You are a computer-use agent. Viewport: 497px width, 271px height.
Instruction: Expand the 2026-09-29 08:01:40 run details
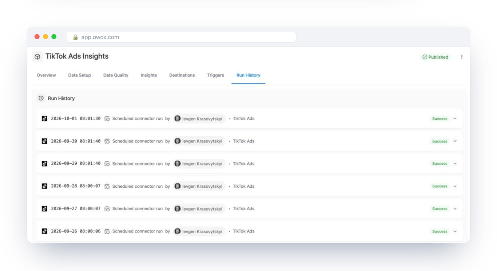(455, 164)
